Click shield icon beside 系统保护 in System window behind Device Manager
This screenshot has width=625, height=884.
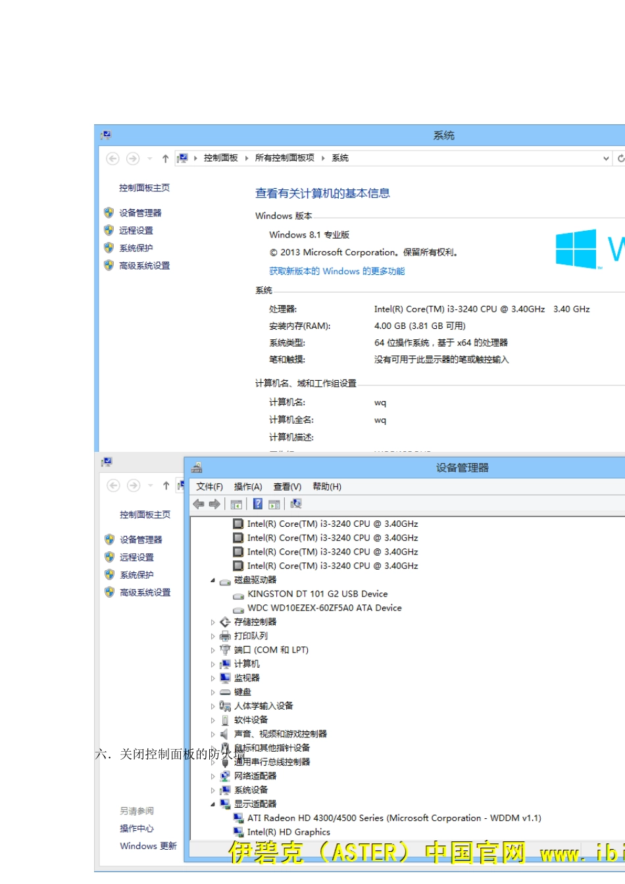click(x=110, y=575)
